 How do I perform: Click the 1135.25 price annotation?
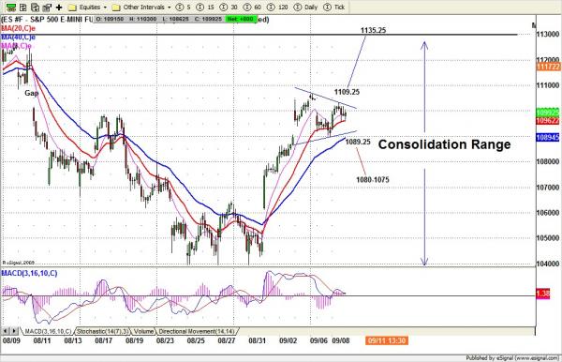point(373,30)
